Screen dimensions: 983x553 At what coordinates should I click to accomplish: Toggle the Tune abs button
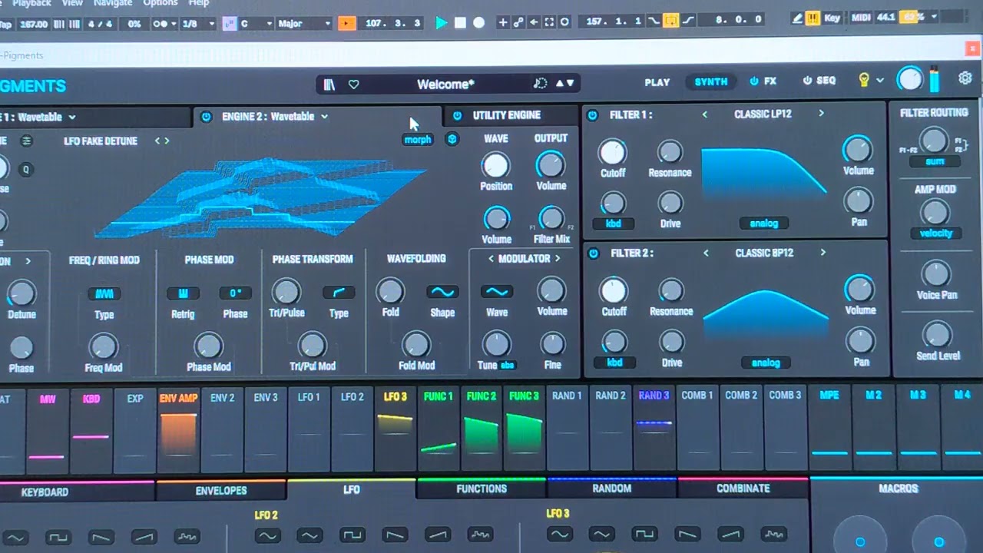(508, 366)
